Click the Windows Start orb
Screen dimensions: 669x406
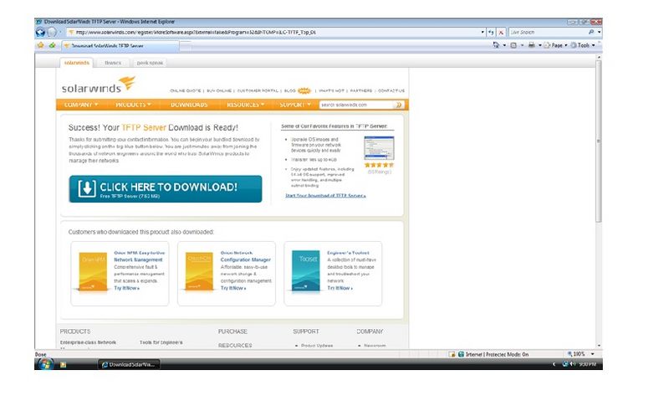(x=45, y=364)
